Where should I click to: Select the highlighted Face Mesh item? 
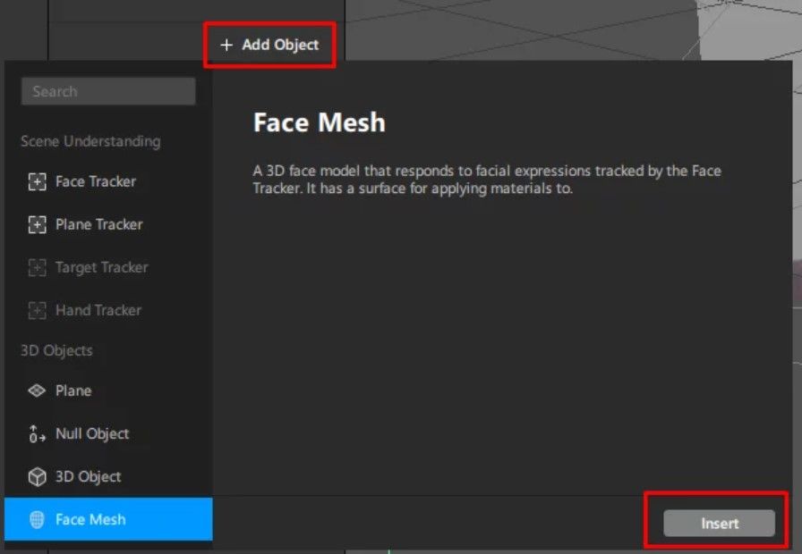tap(108, 519)
